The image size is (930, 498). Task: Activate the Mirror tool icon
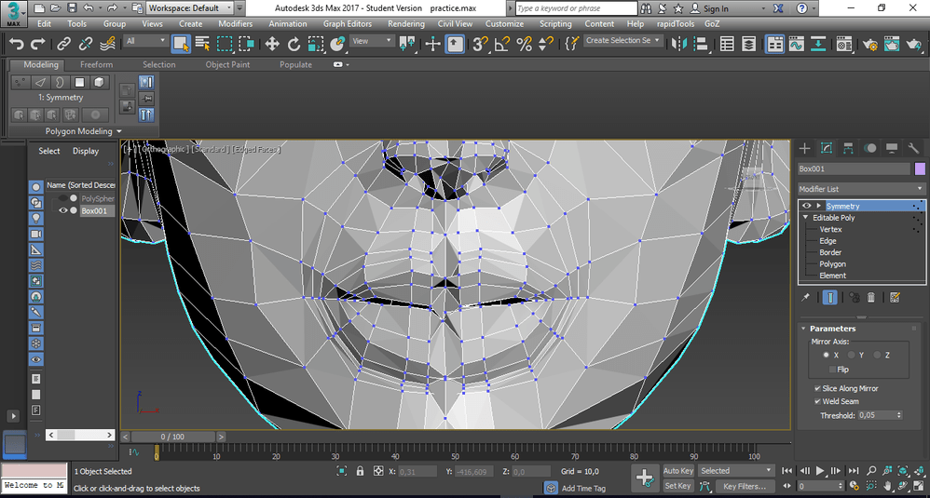pyautogui.click(x=679, y=44)
